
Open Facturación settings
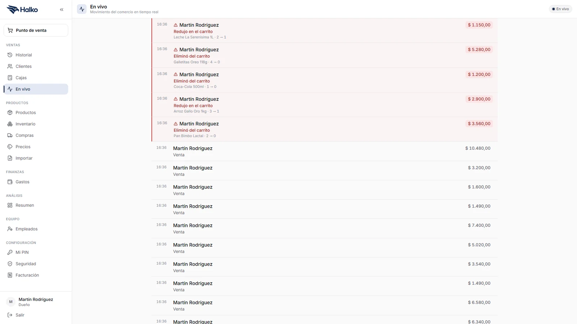(36, 275)
